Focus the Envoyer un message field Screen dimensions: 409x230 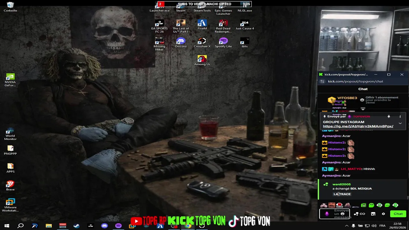(335, 214)
